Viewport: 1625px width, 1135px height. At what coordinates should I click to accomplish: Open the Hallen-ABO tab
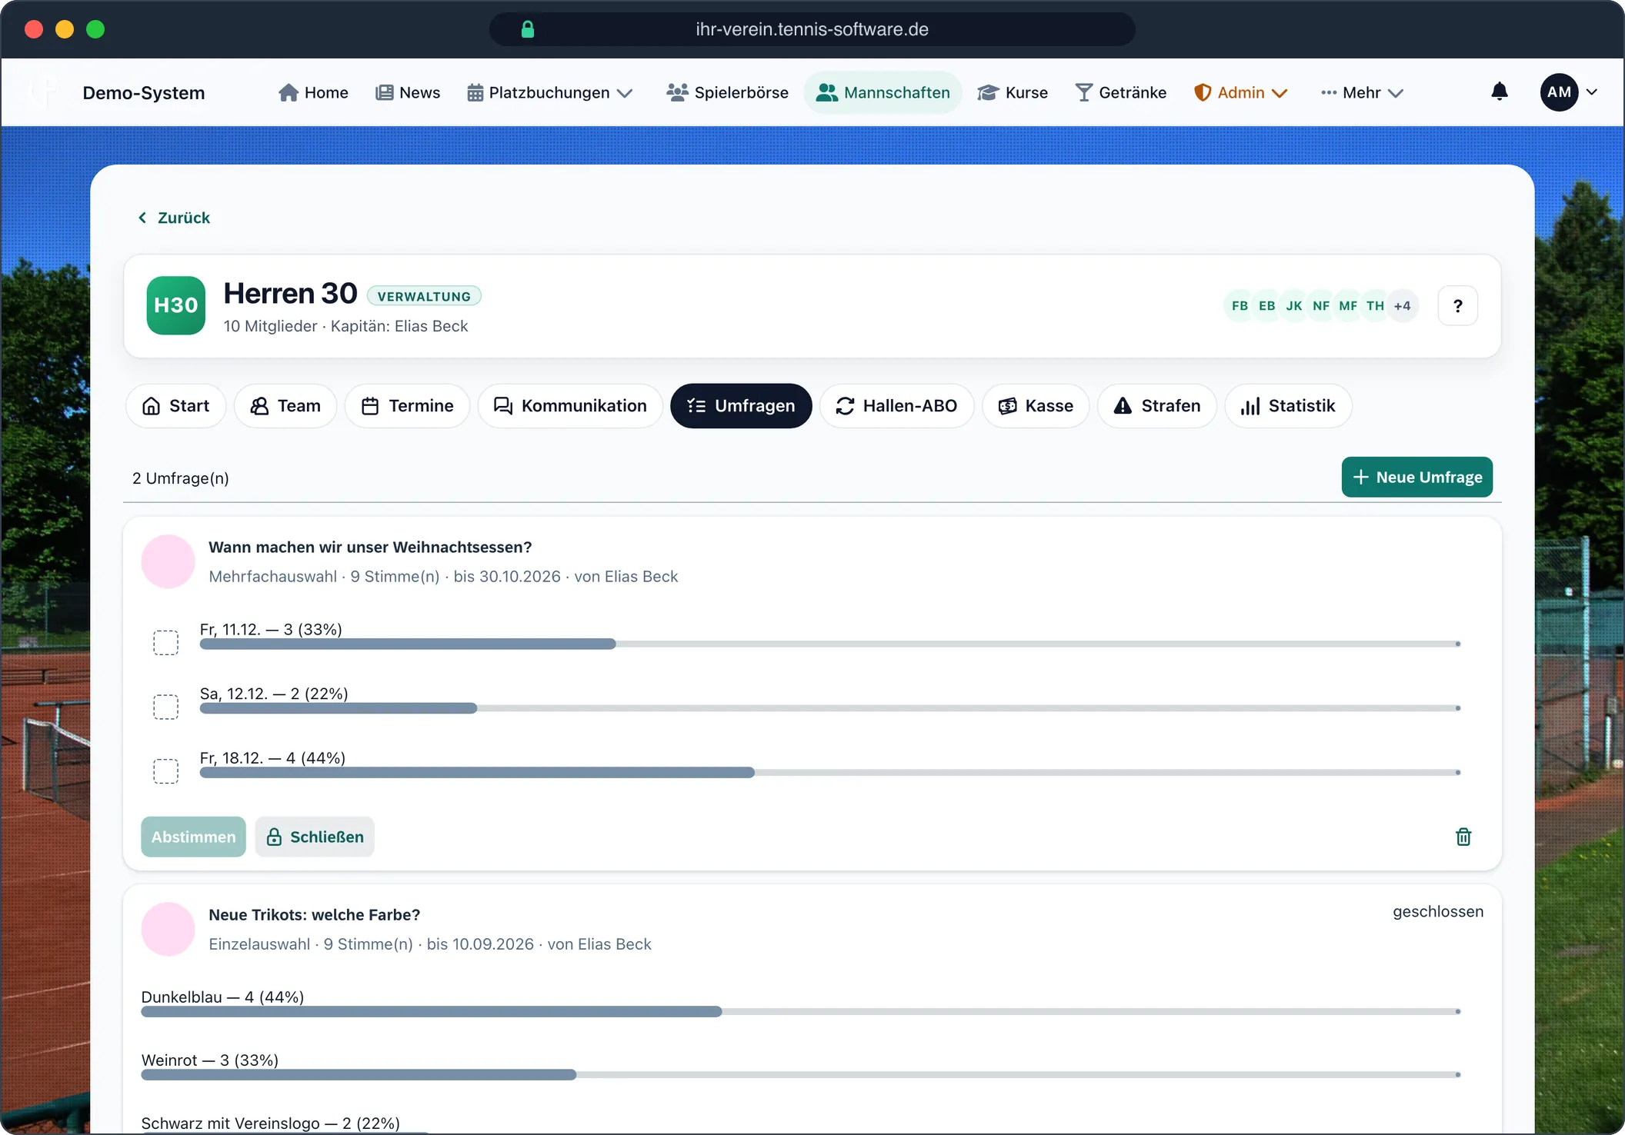(896, 405)
